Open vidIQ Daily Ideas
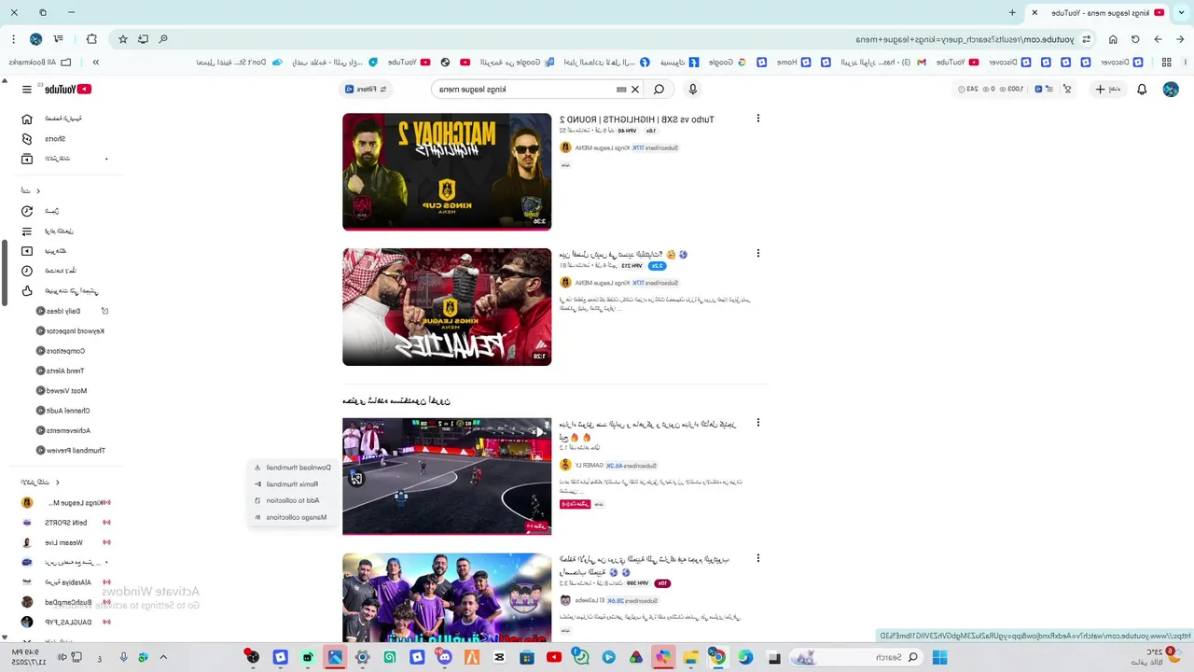Image resolution: width=1194 pixels, height=672 pixels. [59, 311]
